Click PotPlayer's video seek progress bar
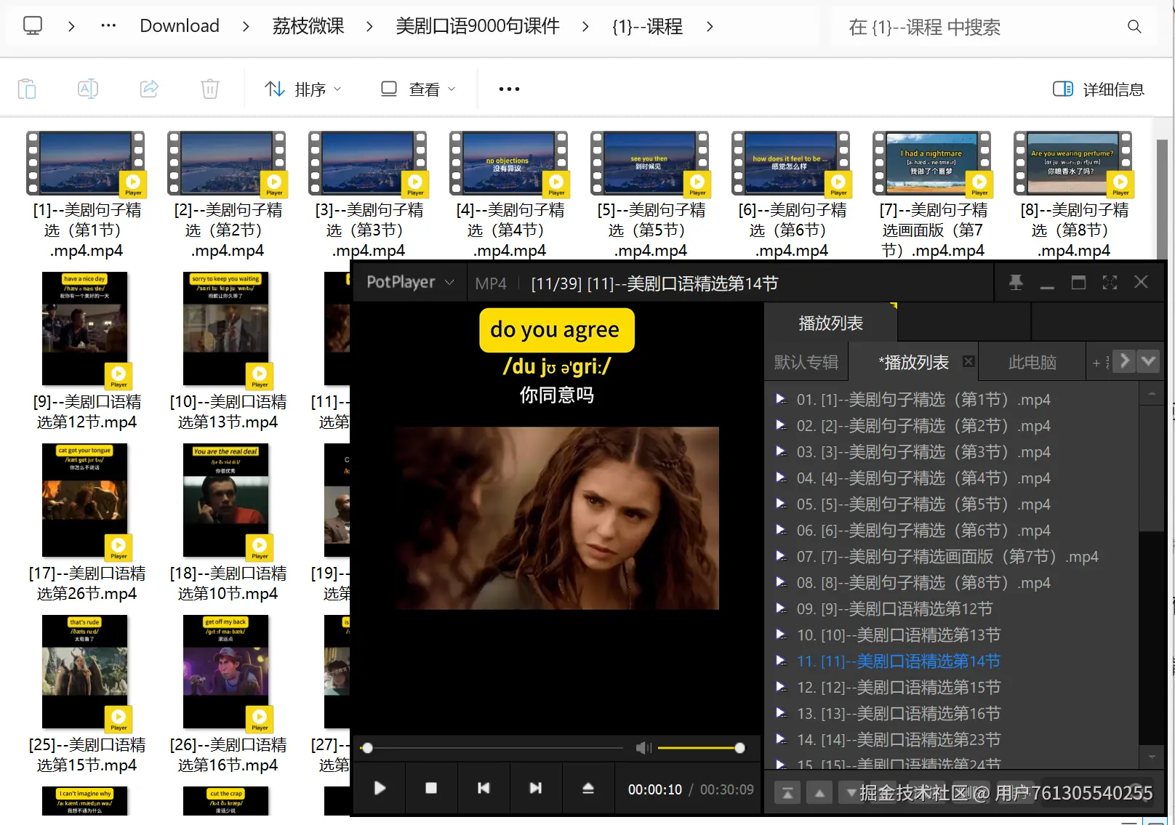Image resolution: width=1175 pixels, height=825 pixels. pos(492,748)
